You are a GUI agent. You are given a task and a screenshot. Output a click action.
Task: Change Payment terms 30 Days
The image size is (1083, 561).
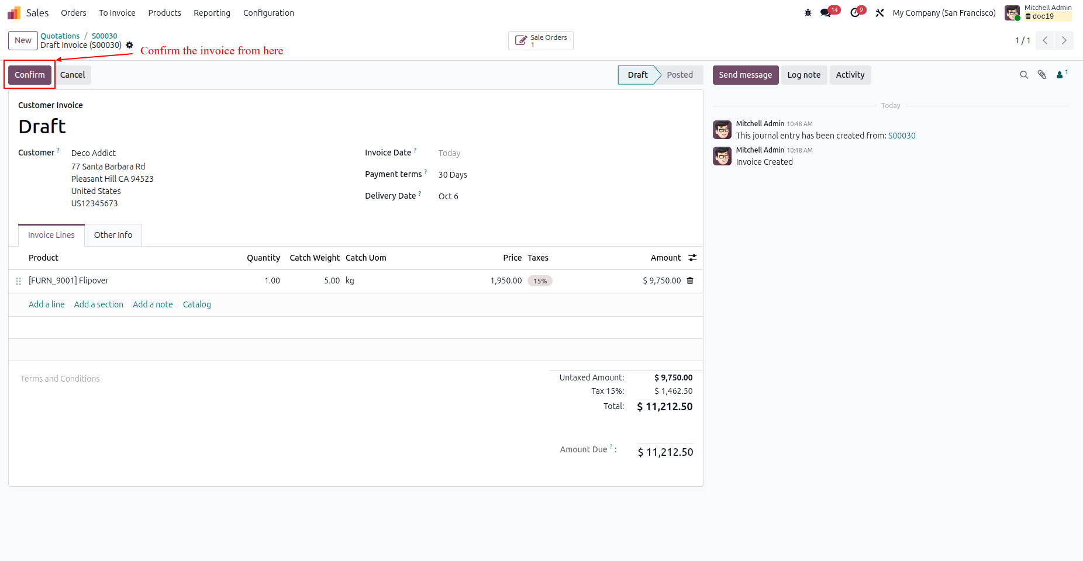[x=453, y=175]
